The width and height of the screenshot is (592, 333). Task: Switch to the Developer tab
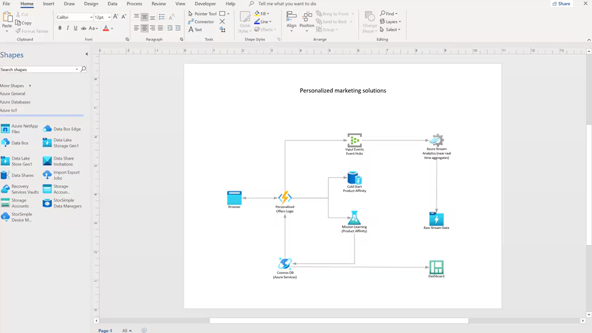(205, 4)
